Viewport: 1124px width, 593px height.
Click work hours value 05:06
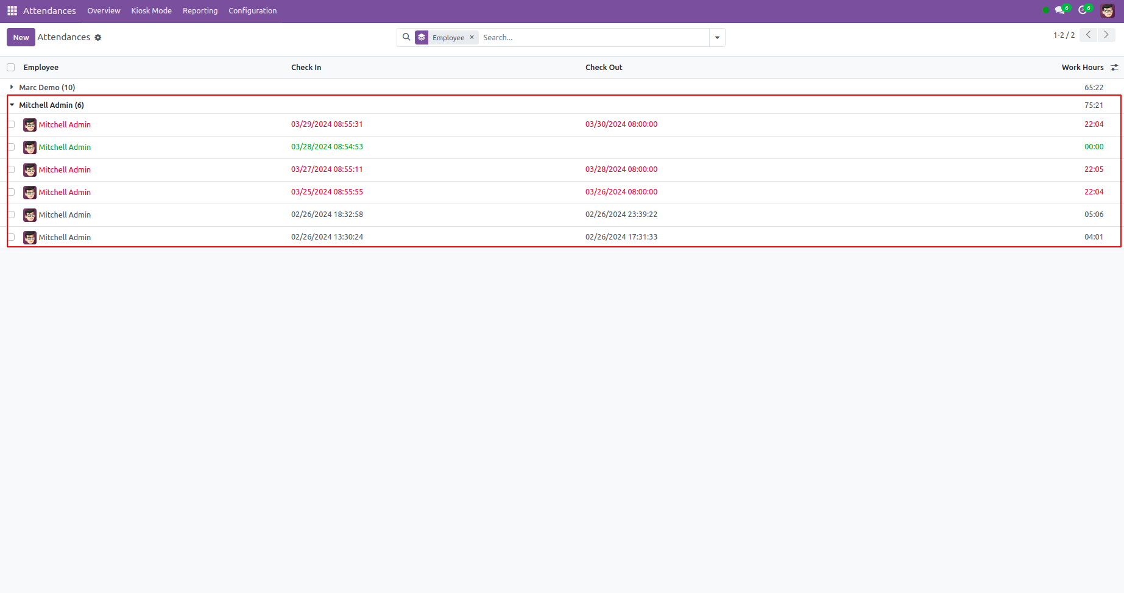[x=1094, y=215]
